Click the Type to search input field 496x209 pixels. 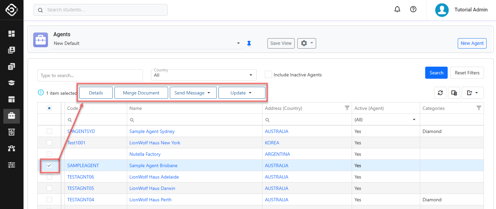90,75
